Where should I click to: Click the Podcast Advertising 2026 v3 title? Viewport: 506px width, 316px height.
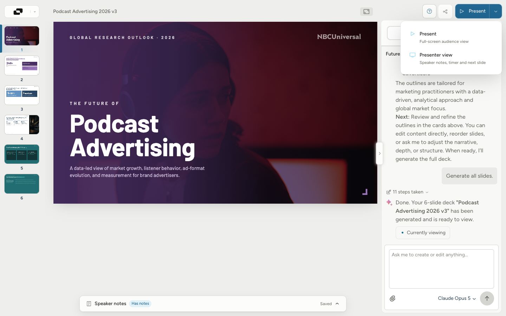pyautogui.click(x=85, y=11)
